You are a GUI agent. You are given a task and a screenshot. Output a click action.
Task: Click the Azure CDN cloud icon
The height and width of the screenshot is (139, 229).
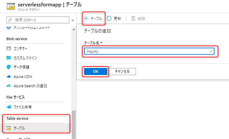click(9, 77)
